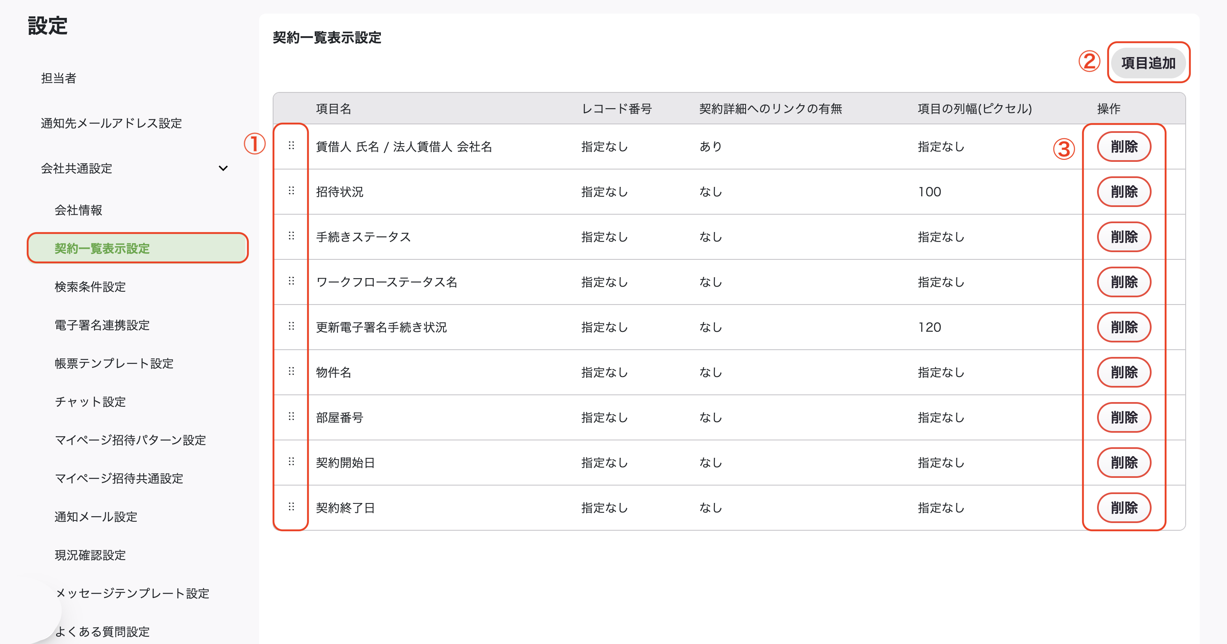Click drag handle for 賃借人 氏名 row
Image resolution: width=1227 pixels, height=644 pixels.
291,146
